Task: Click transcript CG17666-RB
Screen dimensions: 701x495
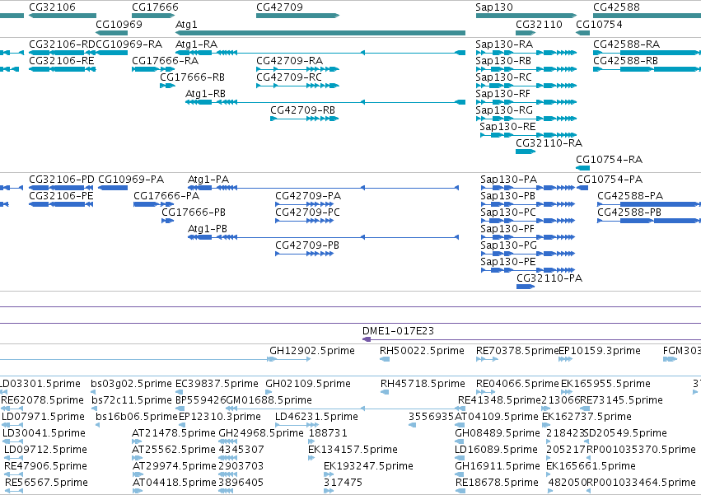Action: pyautogui.click(x=167, y=86)
